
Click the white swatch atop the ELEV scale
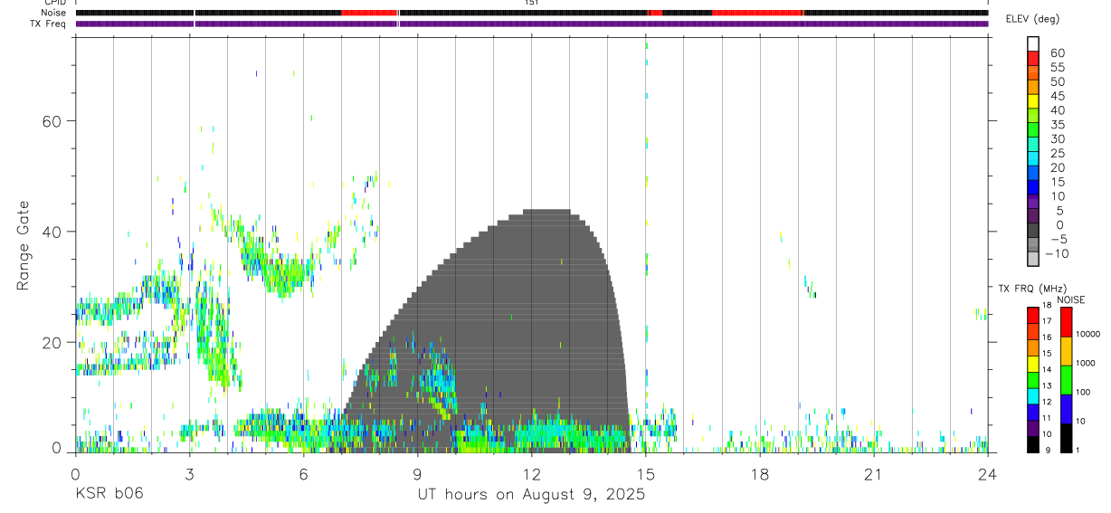pyautogui.click(x=1033, y=44)
